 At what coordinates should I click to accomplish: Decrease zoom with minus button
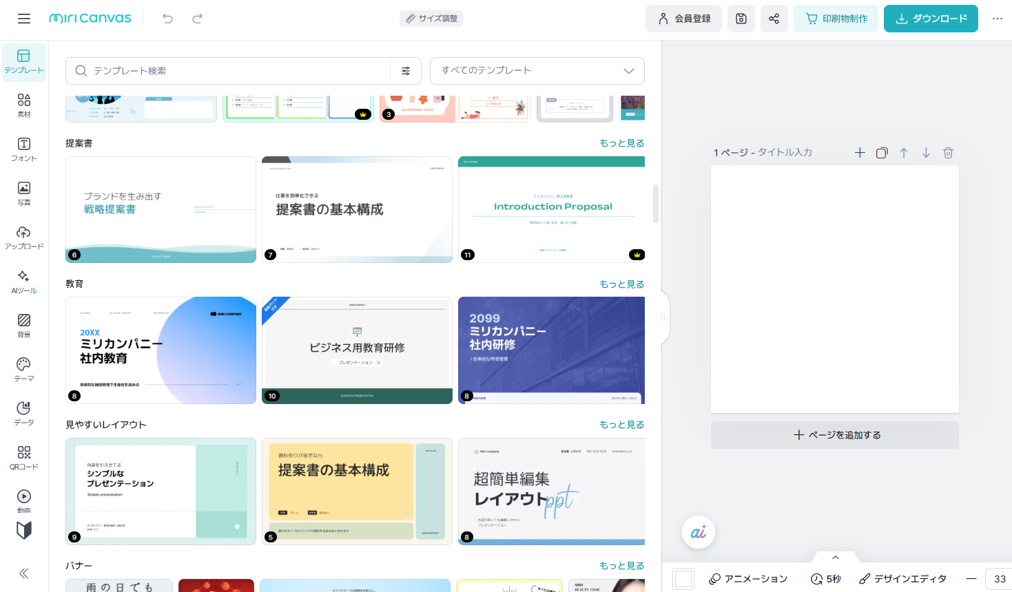tap(971, 579)
